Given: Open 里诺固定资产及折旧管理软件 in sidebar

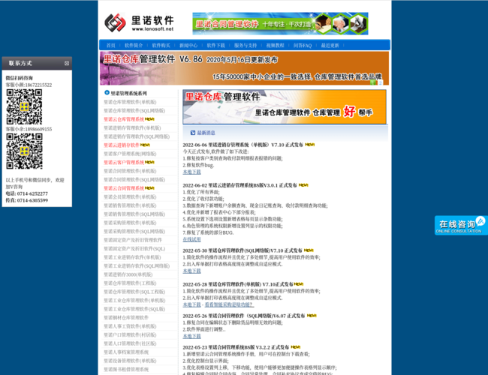Looking at the screenshot, I should [x=133, y=240].
